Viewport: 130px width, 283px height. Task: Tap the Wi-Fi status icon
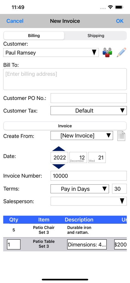click(x=110, y=7)
